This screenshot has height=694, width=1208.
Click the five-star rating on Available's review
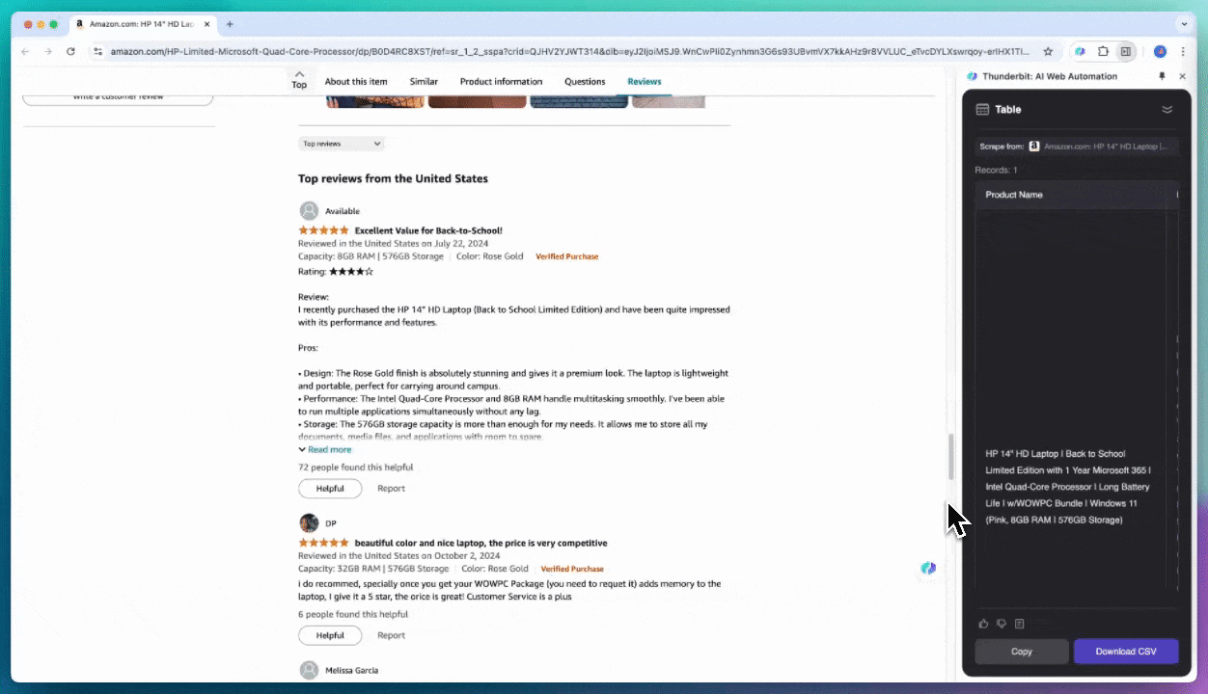pyautogui.click(x=323, y=230)
